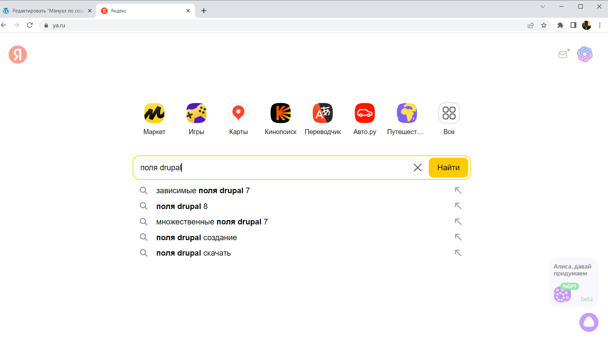
Task: Open the Игры service icon
Action: [x=196, y=113]
